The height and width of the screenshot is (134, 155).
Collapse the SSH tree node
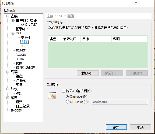pyautogui.click(x=13, y=33)
